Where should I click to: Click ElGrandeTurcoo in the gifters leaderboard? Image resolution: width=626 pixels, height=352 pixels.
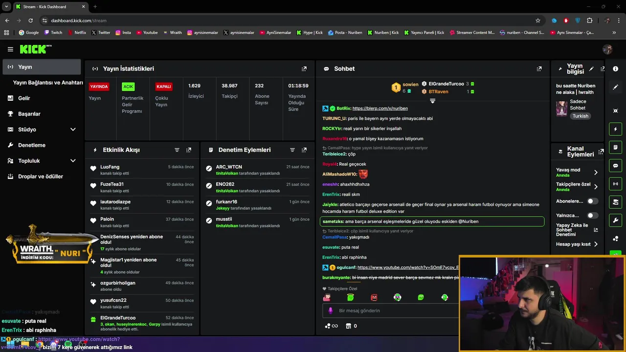pos(446,84)
